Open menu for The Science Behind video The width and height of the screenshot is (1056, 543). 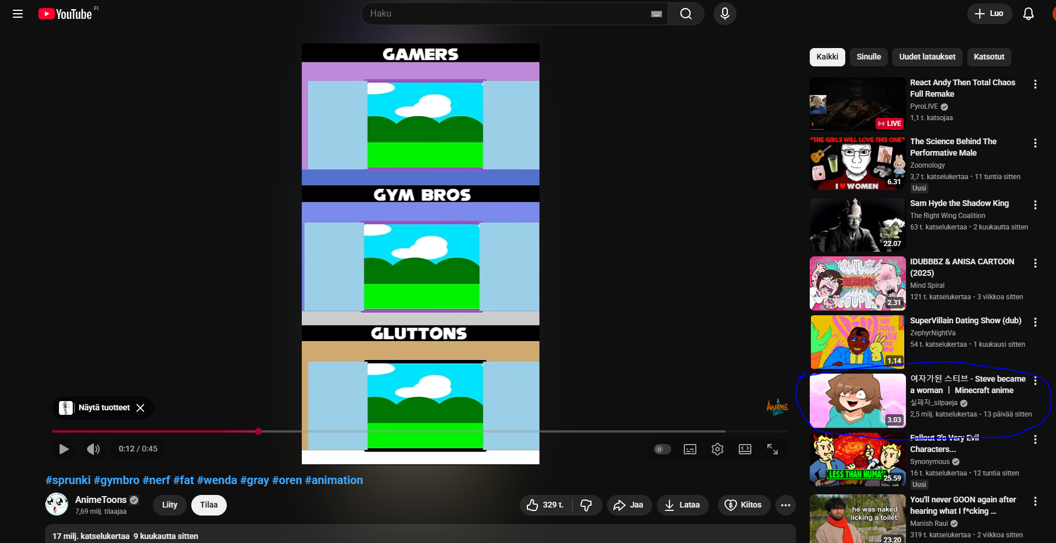(x=1035, y=144)
